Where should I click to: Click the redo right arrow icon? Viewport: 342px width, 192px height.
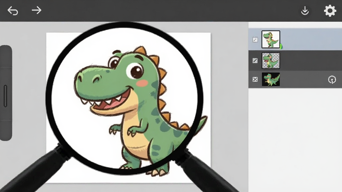click(36, 10)
